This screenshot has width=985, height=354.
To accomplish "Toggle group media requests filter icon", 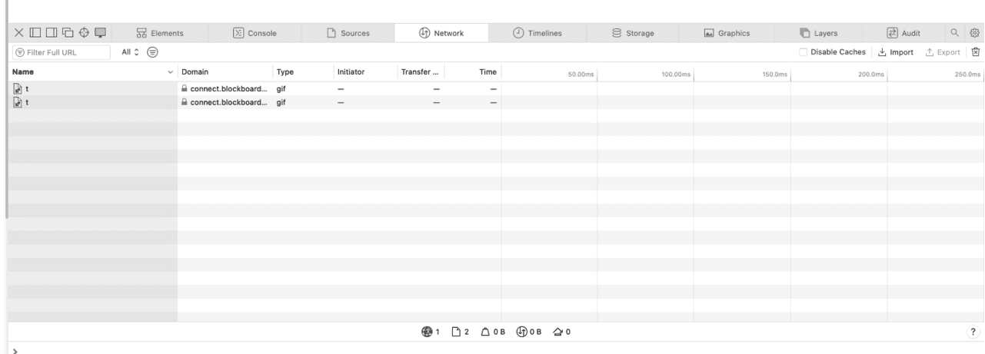I will coord(153,52).
